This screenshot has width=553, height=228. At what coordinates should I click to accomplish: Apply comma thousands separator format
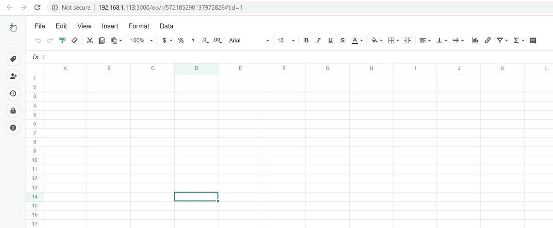193,41
